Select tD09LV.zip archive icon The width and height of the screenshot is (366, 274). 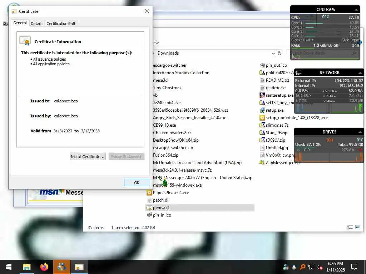[262, 140]
